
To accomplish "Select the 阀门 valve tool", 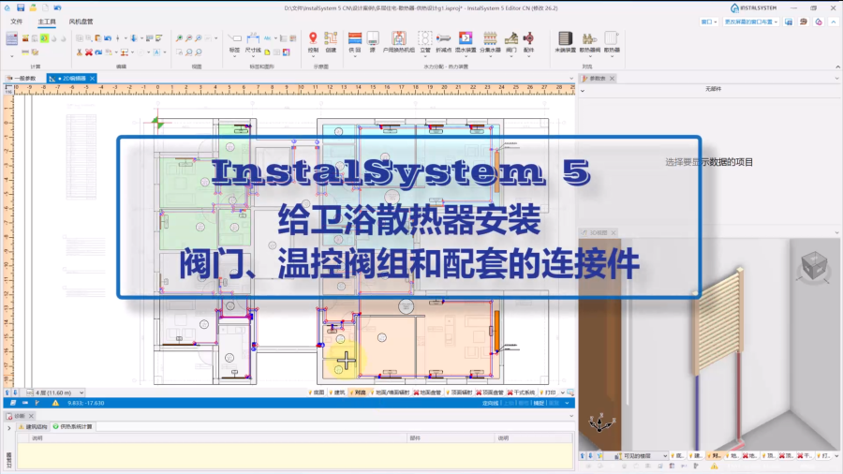I will 511,40.
